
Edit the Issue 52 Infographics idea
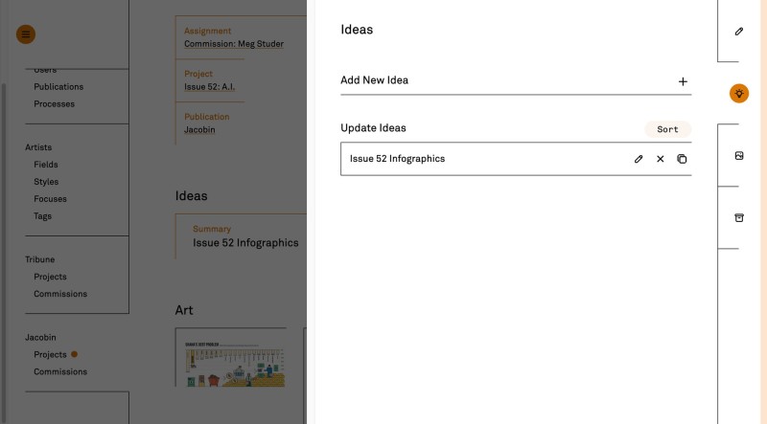point(639,159)
